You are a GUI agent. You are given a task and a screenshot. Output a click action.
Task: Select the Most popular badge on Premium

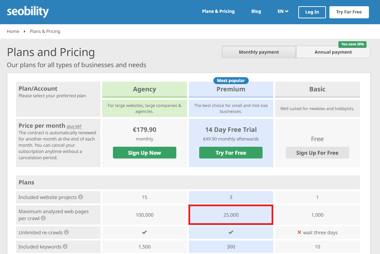[x=231, y=80]
